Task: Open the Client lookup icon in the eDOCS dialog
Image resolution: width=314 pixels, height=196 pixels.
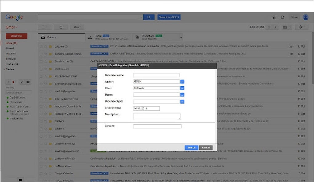Action: (x=183, y=88)
